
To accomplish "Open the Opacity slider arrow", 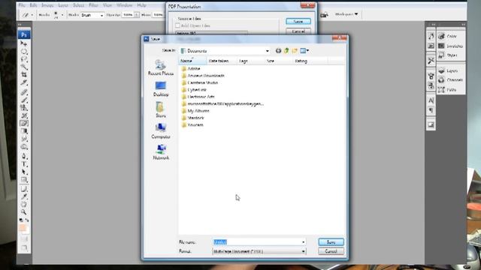I will point(136,15).
